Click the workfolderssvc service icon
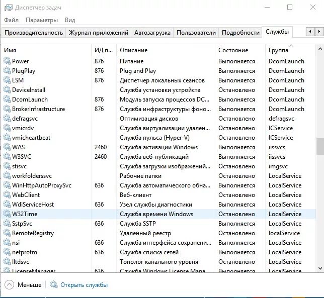Viewport: 324px width, 298px height. tap(7, 176)
